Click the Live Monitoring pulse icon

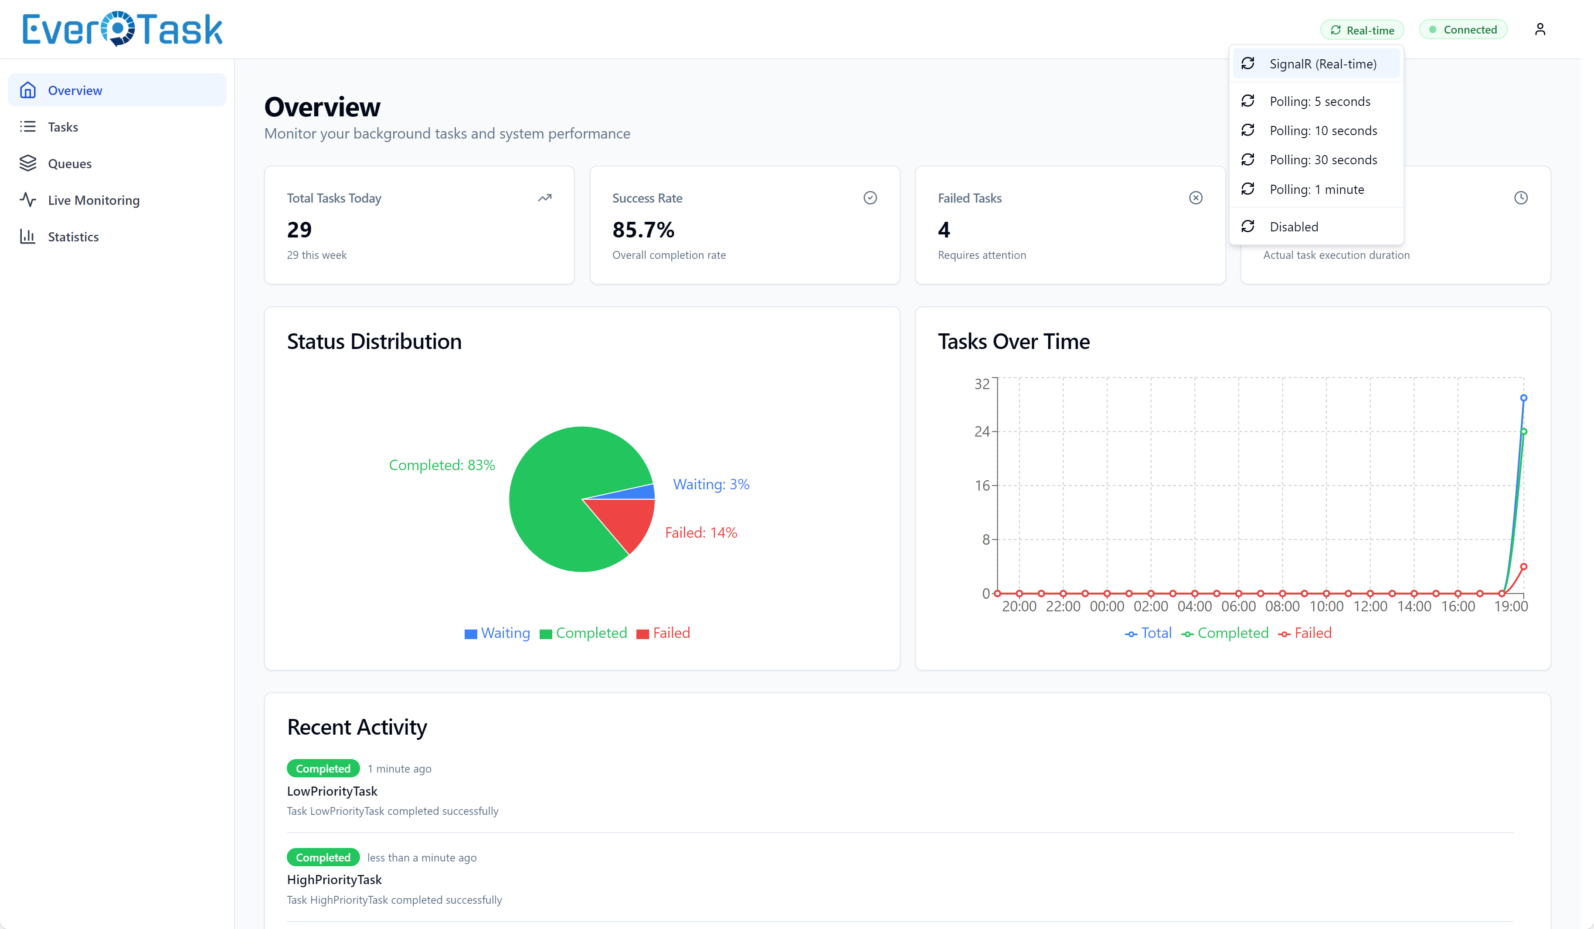click(28, 200)
